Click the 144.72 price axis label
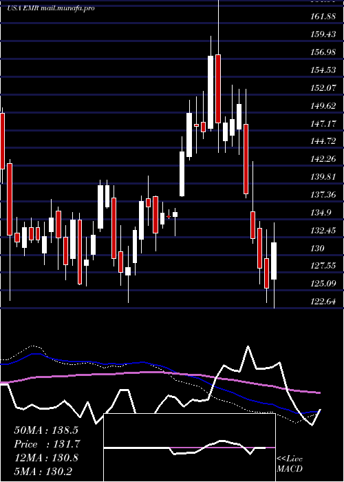 [x=323, y=141]
